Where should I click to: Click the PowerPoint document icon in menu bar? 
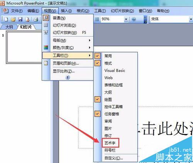click(5, 11)
